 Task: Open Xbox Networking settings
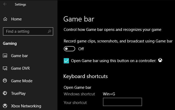point(26,106)
